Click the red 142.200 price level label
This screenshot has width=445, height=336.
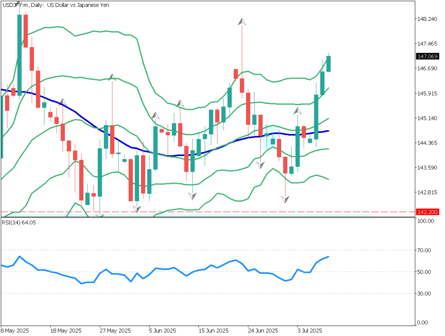[427, 212]
